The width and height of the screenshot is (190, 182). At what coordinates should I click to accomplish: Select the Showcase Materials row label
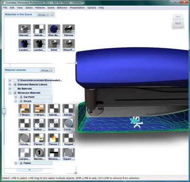[x=29, y=93]
